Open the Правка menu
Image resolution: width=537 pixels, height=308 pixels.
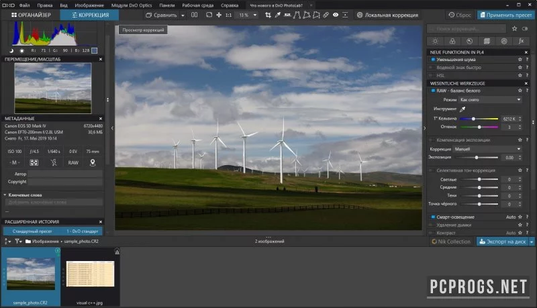point(45,5)
